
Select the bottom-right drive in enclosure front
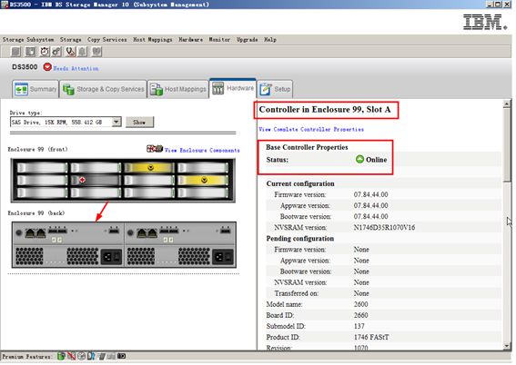tap(202, 192)
